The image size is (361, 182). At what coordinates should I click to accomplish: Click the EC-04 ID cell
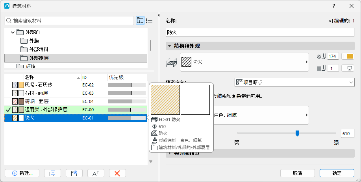click(x=88, y=101)
